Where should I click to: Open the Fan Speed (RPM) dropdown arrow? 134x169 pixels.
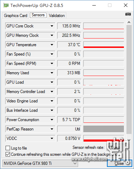[x=52, y=64]
